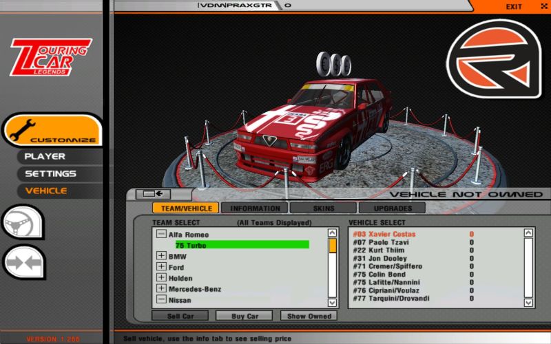
Task: Expand the BMW team
Action: (161, 255)
